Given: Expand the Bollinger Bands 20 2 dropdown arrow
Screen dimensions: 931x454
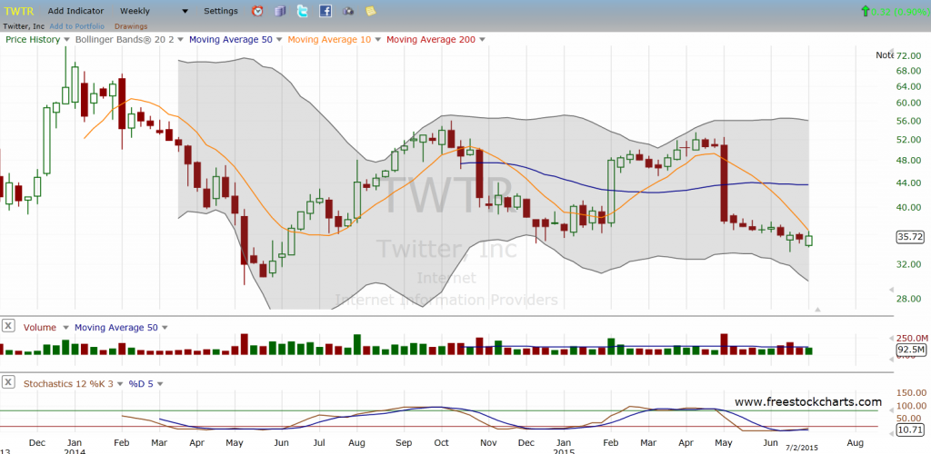Looking at the screenshot, I should pyautogui.click(x=181, y=40).
